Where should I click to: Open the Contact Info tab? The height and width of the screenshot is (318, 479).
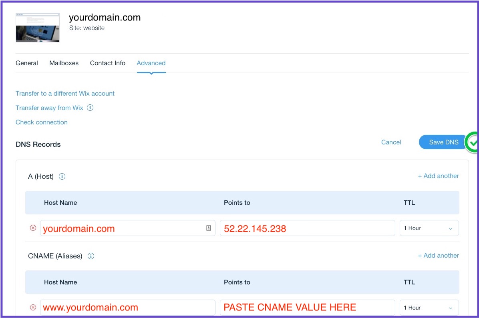tap(107, 63)
